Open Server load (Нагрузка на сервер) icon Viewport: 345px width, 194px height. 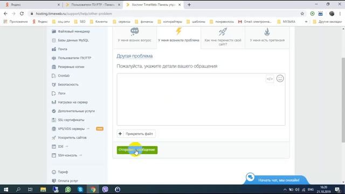tap(54, 102)
